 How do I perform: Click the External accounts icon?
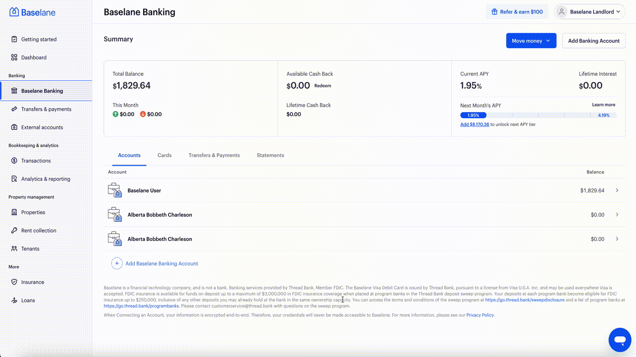tap(14, 127)
